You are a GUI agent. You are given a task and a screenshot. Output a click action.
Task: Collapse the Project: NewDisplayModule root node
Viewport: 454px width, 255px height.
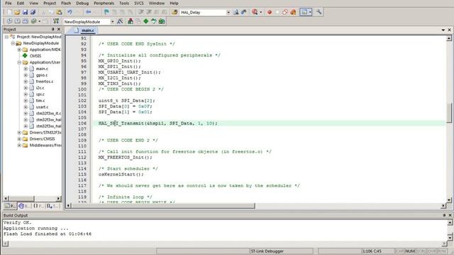(6, 37)
